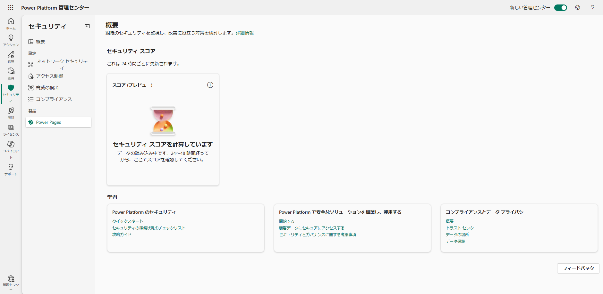
Task: Open the データ保護 link
Action: tap(455, 241)
